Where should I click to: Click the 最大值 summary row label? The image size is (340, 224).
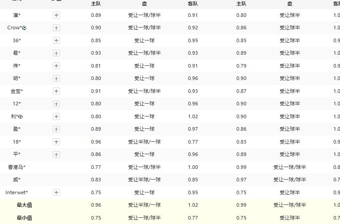pyautogui.click(x=24, y=205)
